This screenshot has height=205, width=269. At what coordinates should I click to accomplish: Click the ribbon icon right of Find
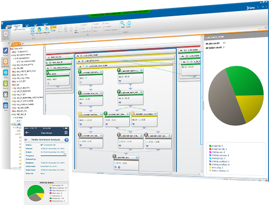pos(128,23)
